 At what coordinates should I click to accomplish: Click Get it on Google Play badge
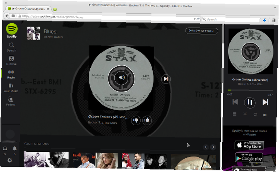click(x=249, y=157)
